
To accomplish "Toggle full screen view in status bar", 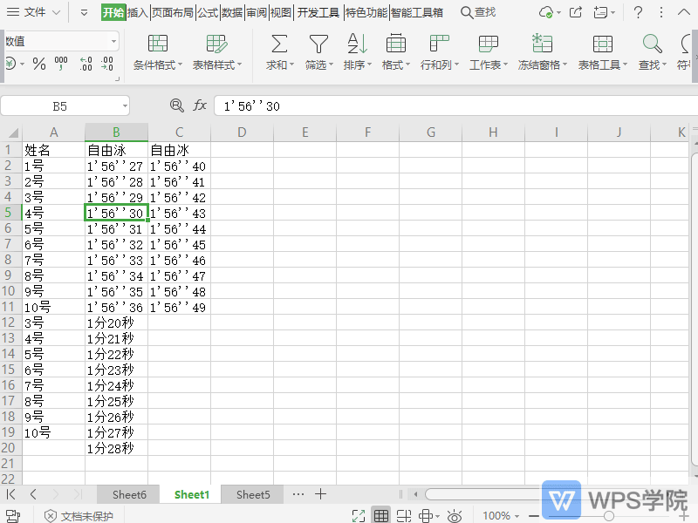I will 358,516.
